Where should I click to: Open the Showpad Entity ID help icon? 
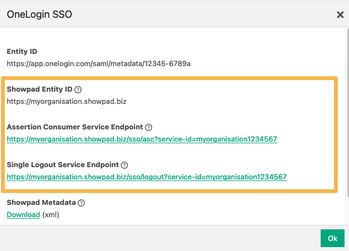78,89
